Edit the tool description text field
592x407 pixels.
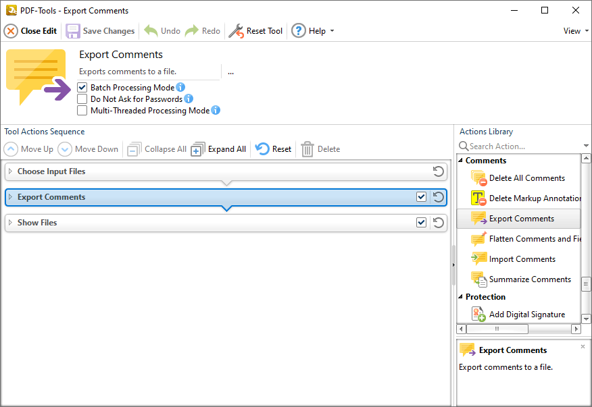[149, 72]
